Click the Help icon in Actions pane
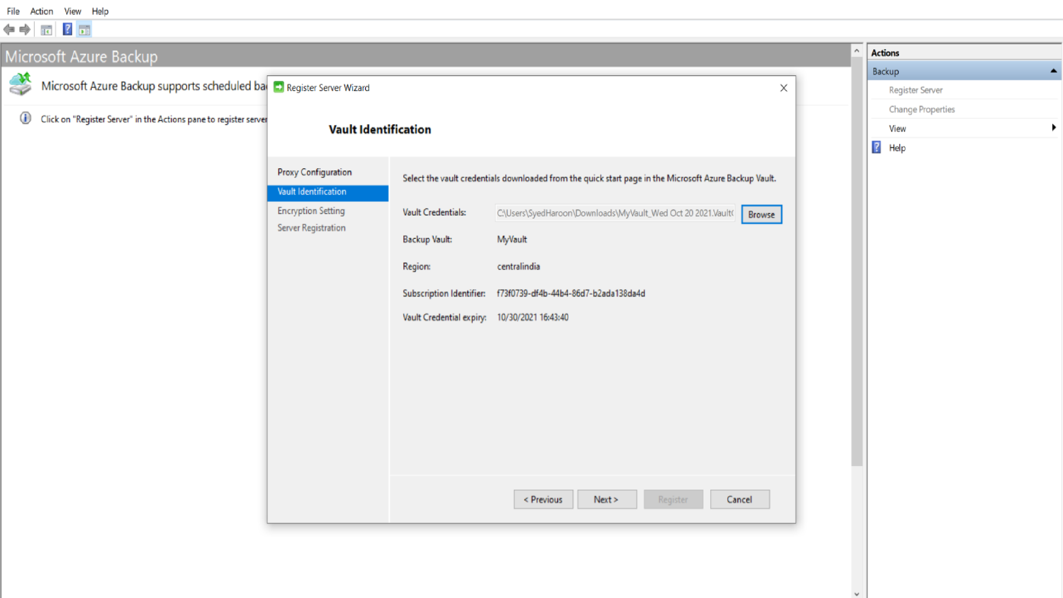 point(876,148)
